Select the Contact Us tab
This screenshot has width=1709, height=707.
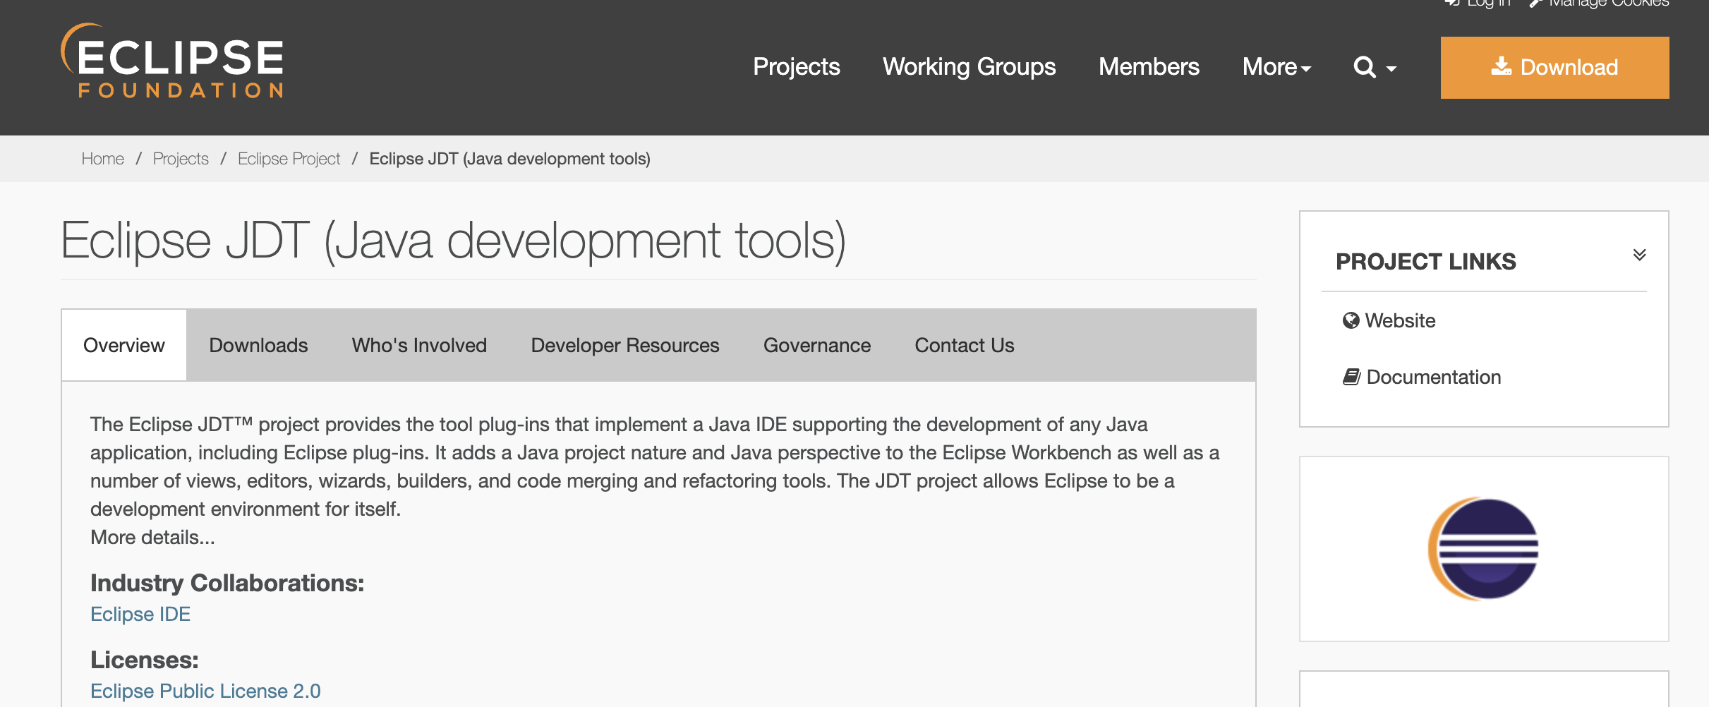pos(965,345)
